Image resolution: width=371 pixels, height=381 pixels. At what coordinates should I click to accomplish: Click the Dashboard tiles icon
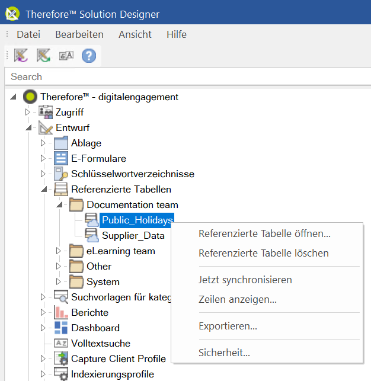pyautogui.click(x=61, y=328)
